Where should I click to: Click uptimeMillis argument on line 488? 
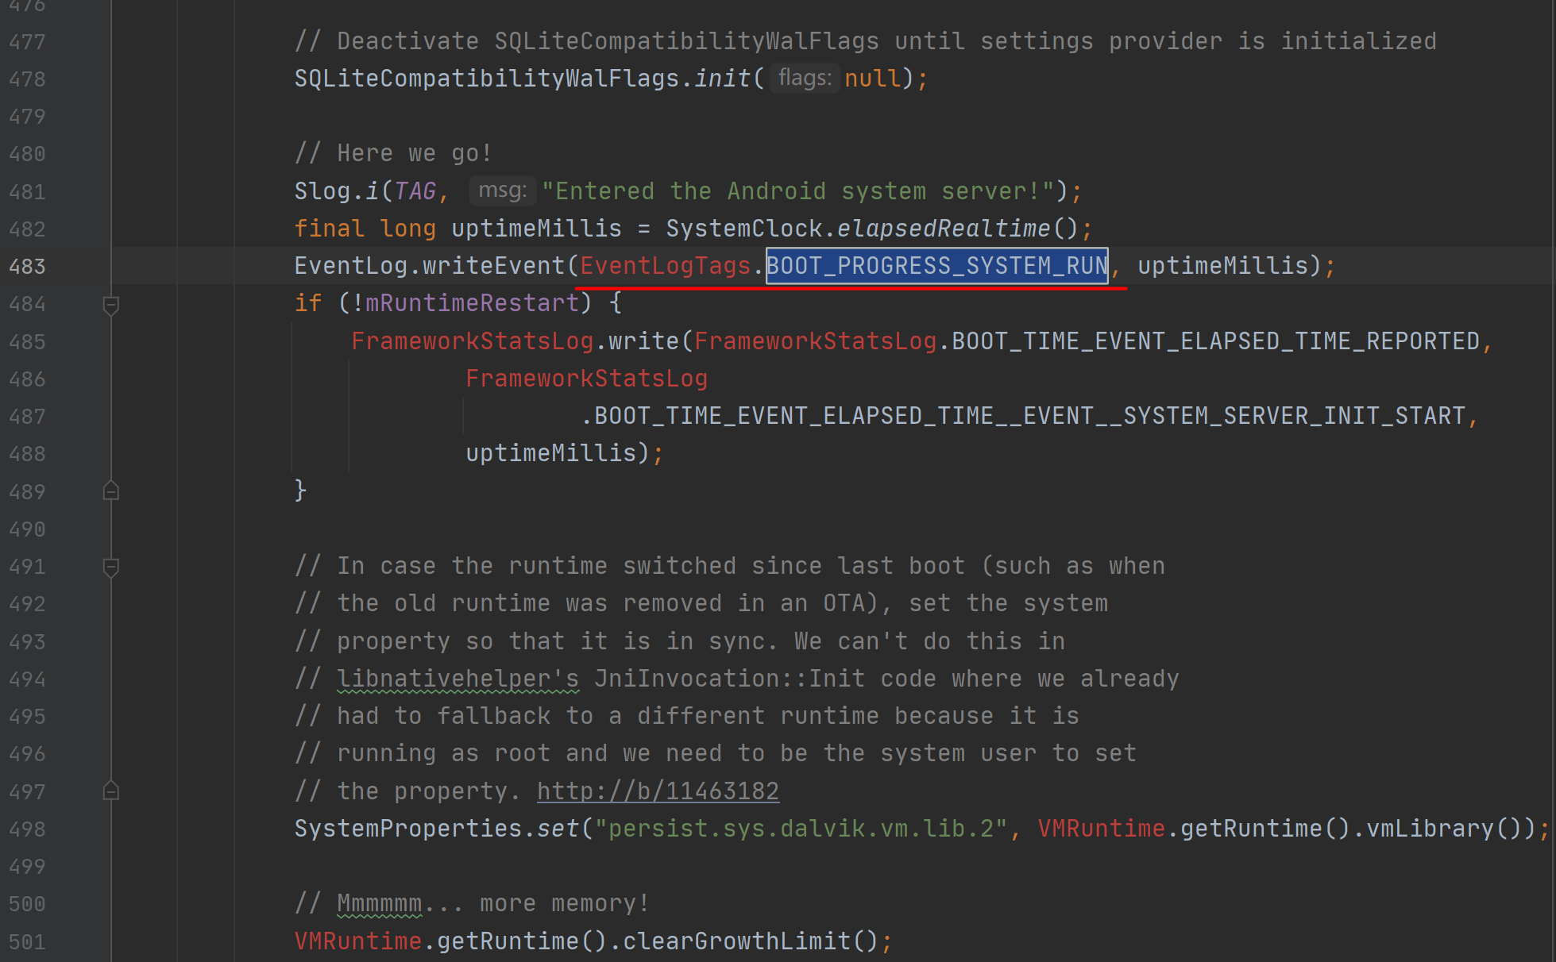tap(551, 453)
